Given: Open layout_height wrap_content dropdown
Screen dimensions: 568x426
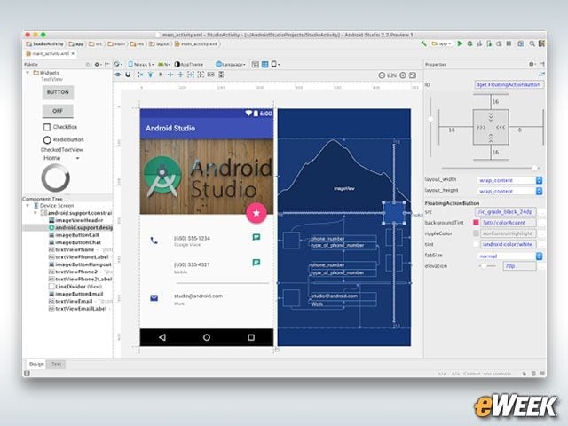Looking at the screenshot, I should point(539,191).
